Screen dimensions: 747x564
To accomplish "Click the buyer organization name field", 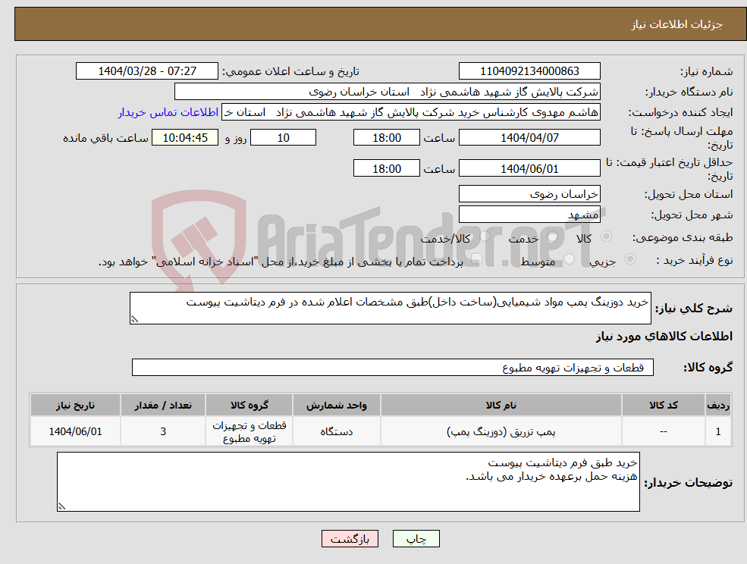I will [x=388, y=92].
